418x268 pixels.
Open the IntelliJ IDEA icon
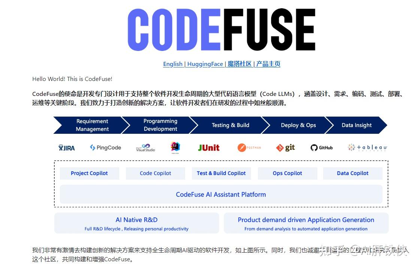(175, 147)
